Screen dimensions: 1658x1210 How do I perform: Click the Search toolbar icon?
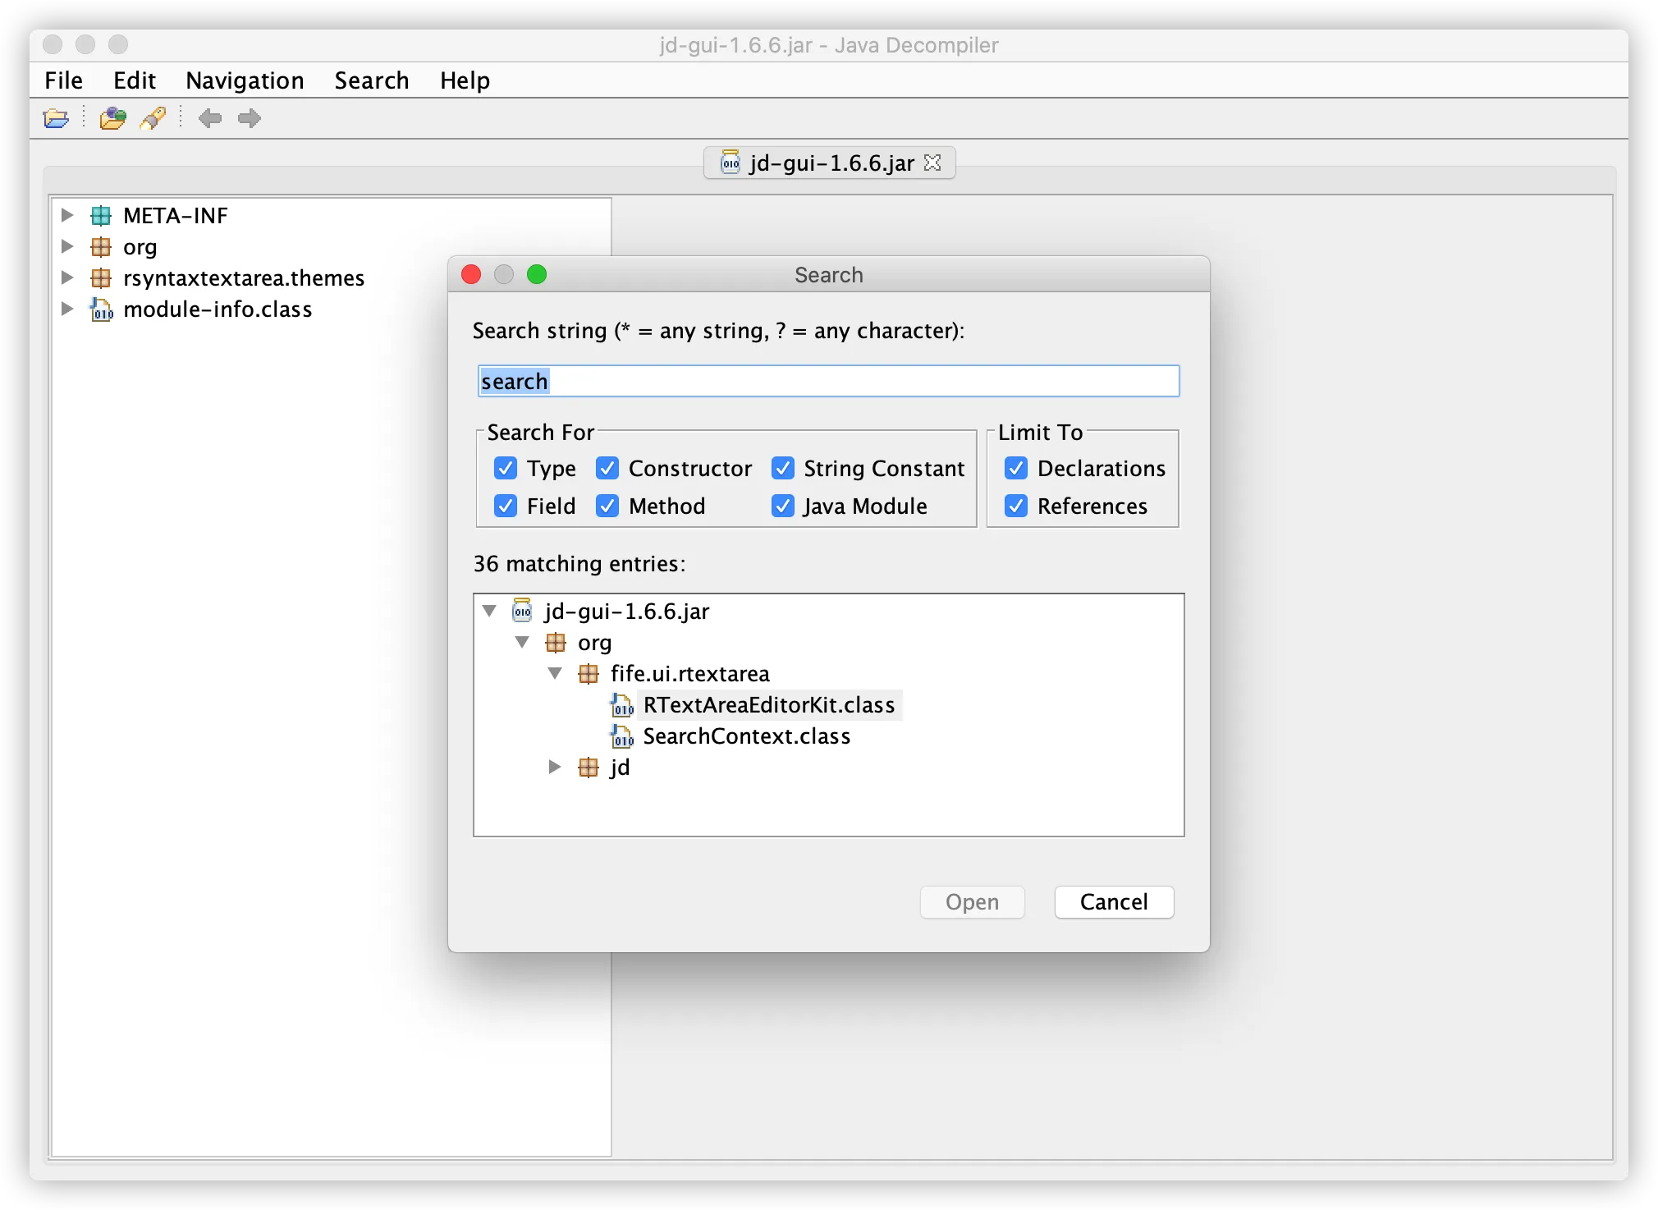point(153,119)
